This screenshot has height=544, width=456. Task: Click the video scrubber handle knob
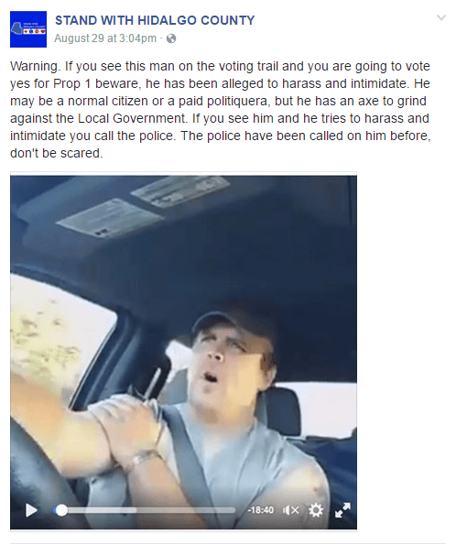tap(61, 510)
